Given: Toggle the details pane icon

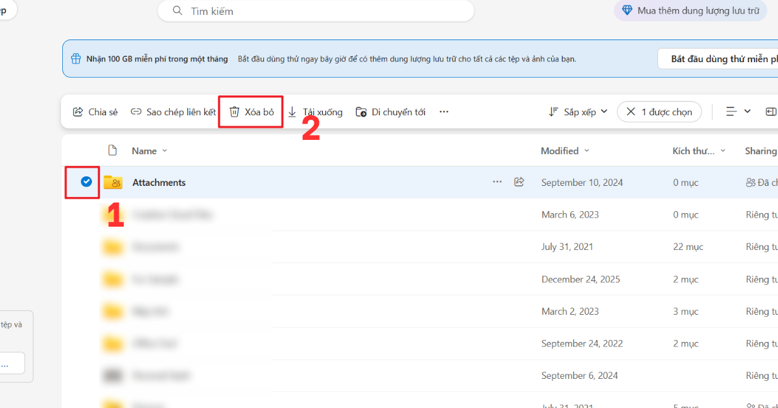Looking at the screenshot, I should click(771, 112).
